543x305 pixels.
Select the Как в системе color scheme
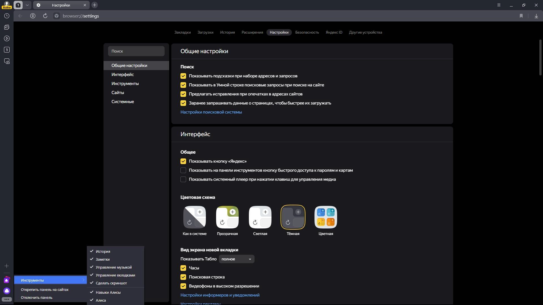[x=195, y=217]
